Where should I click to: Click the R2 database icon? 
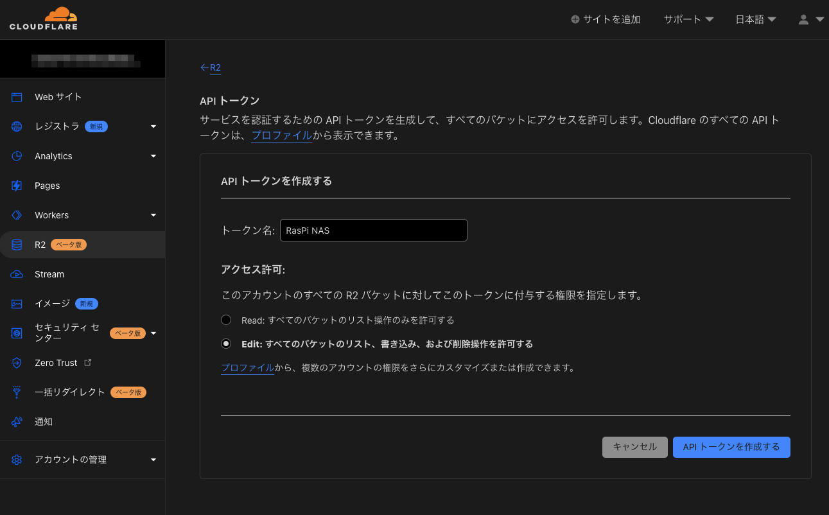(17, 245)
